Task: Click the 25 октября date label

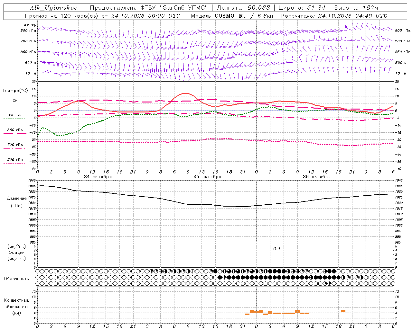Action: click(207, 177)
